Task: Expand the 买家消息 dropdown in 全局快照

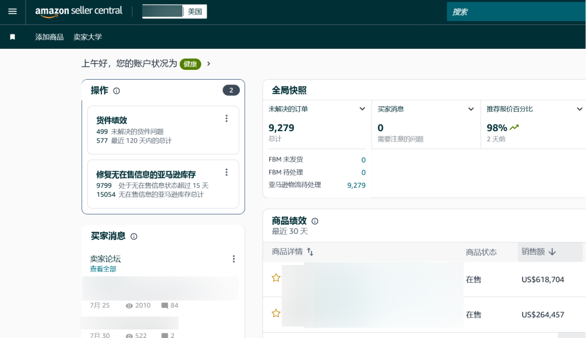Action: (x=471, y=108)
